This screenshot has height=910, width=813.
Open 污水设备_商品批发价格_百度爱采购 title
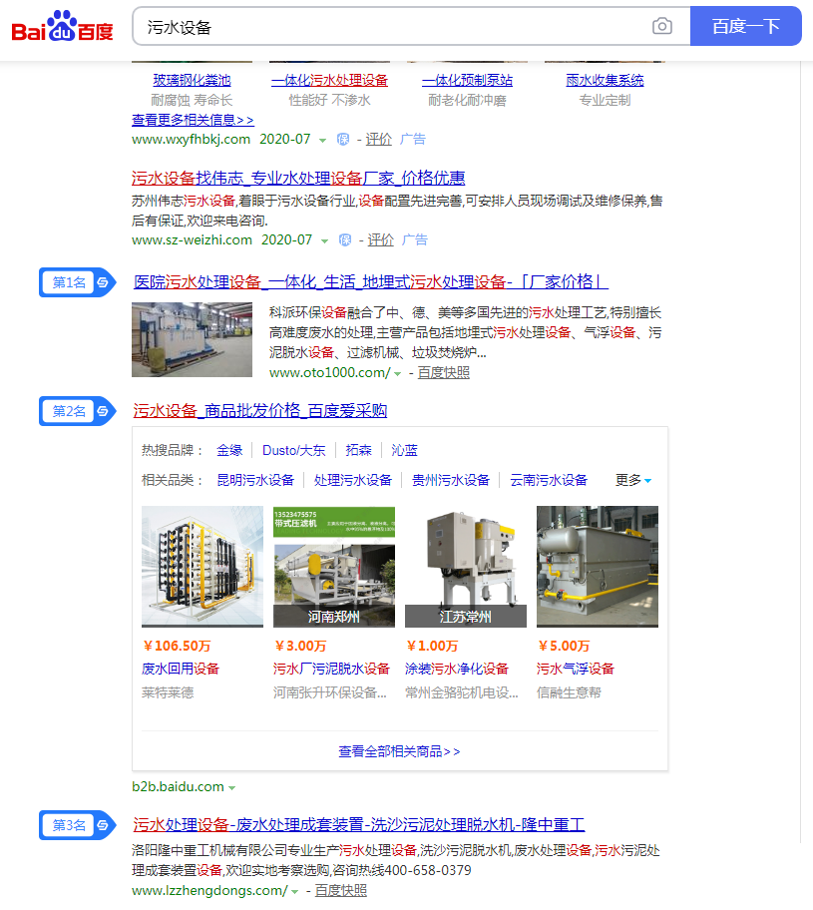[x=260, y=411]
